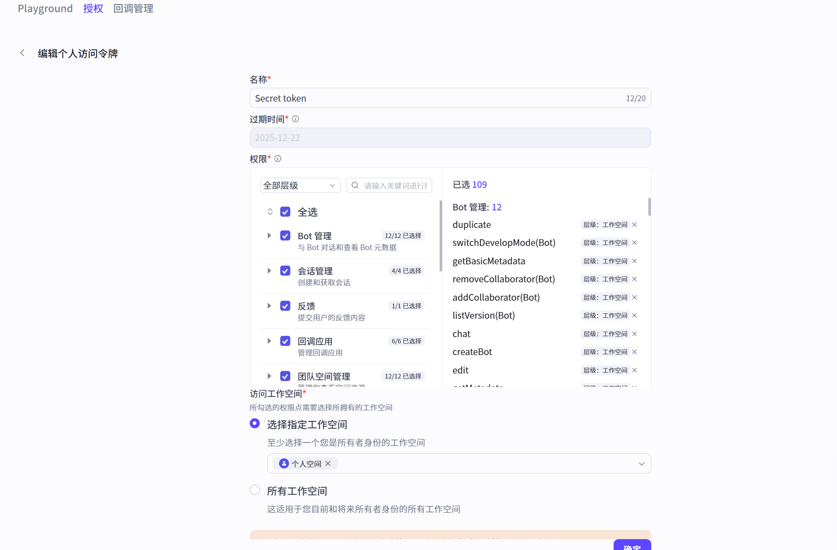
Task: Remove removeCollaborator(Bot) with its X icon
Action: 635,279
